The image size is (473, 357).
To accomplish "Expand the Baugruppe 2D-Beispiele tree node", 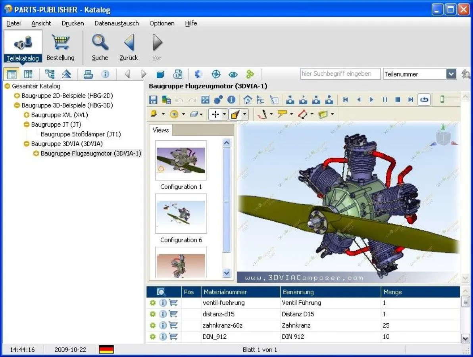I will (17, 96).
